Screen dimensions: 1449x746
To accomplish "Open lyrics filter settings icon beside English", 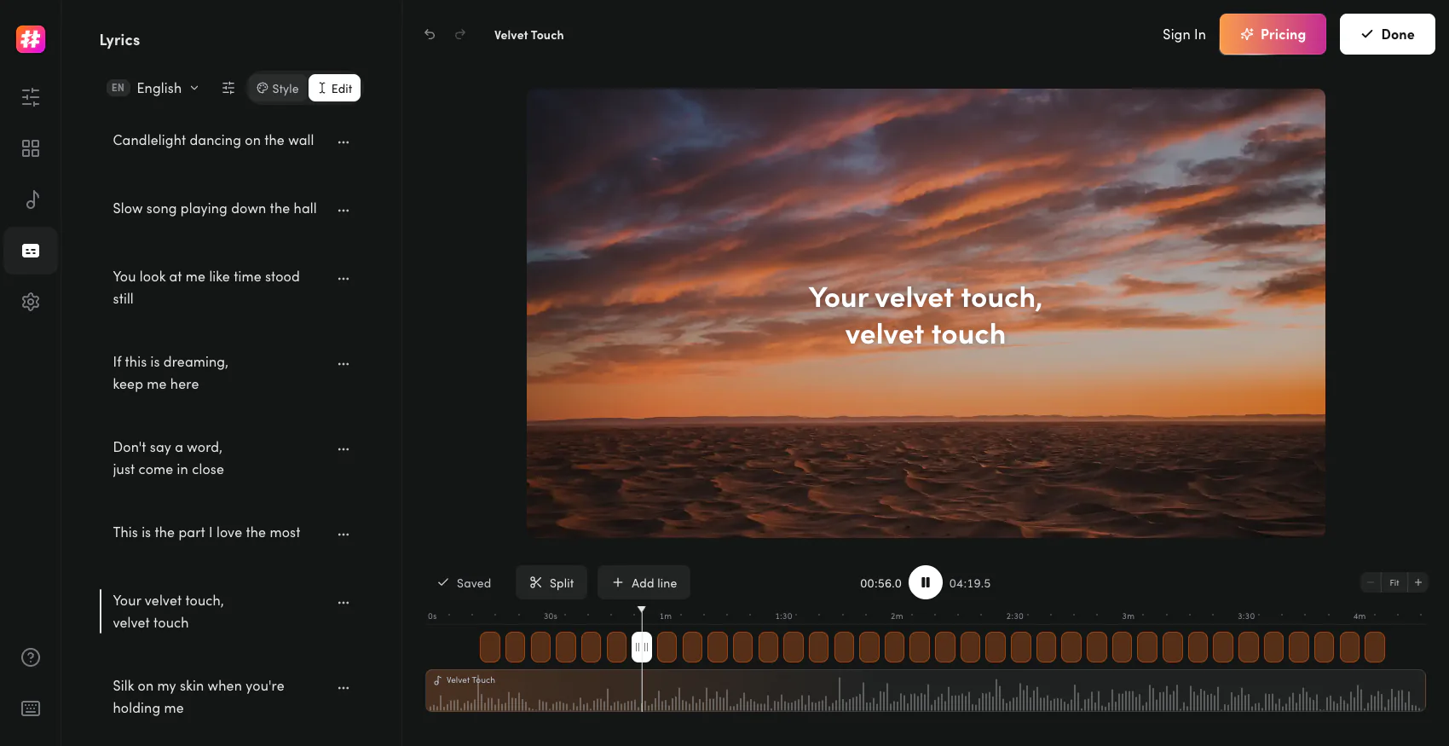I will tap(228, 88).
